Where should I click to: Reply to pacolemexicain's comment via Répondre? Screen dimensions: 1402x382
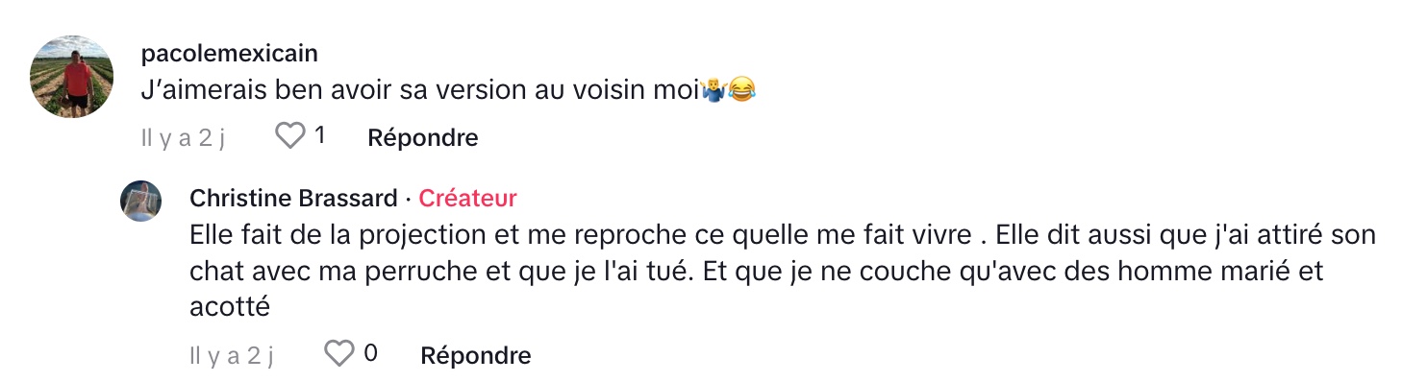423,137
